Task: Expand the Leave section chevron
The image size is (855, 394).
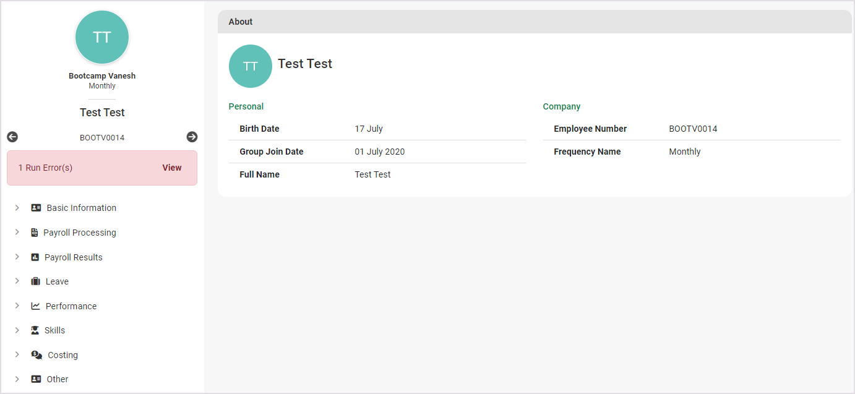Action: pos(17,281)
